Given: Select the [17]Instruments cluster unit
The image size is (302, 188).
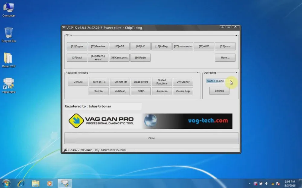Looking at the screenshot, I should click(183, 46).
